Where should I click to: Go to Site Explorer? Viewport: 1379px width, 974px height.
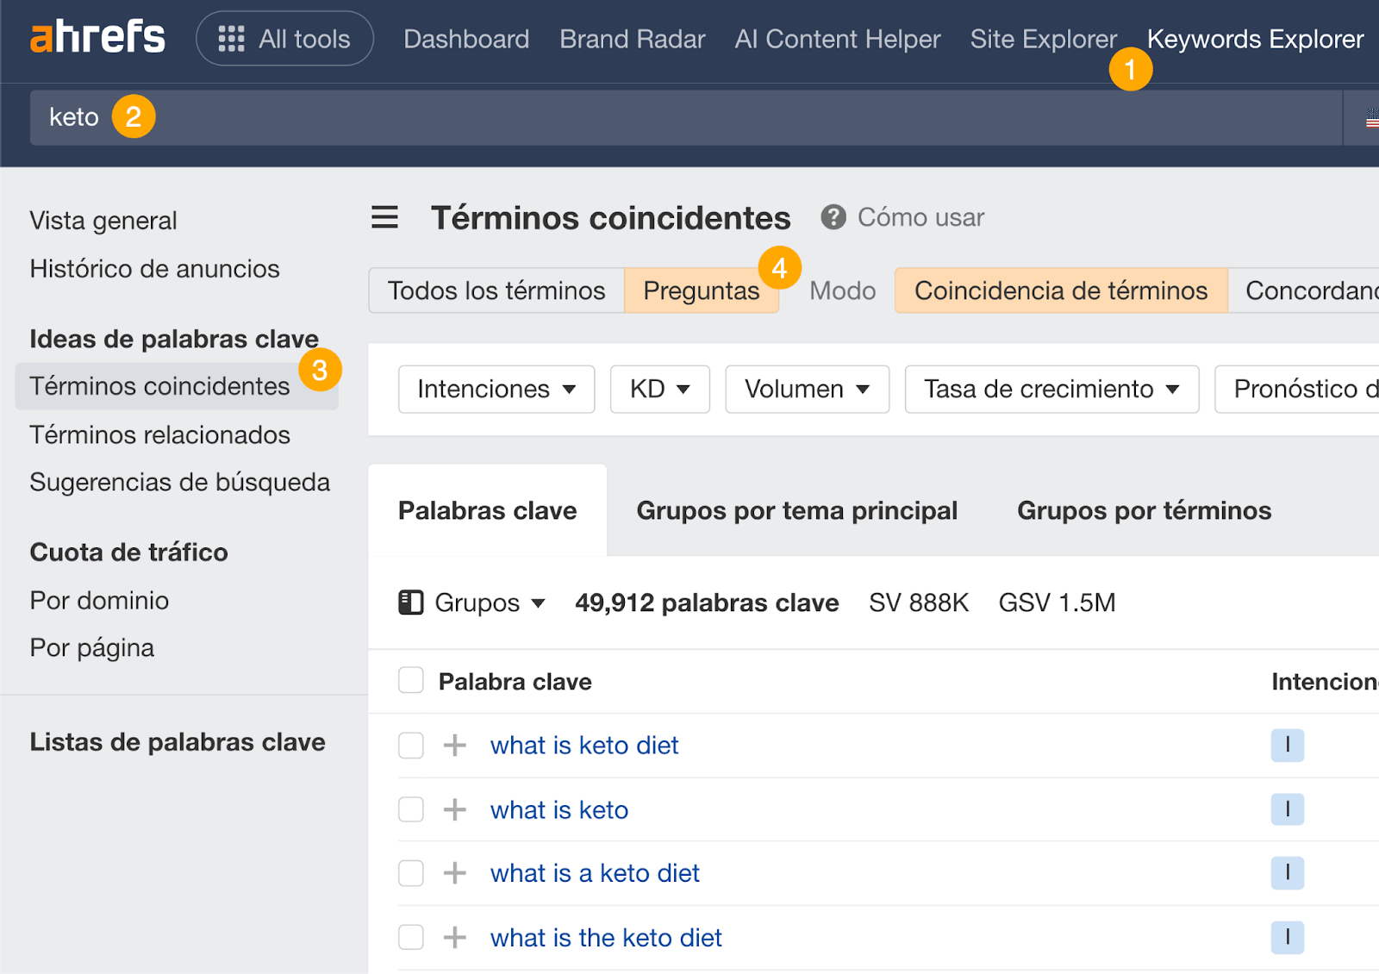[1043, 39]
